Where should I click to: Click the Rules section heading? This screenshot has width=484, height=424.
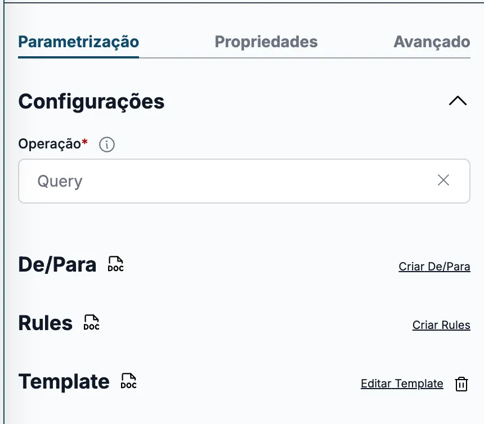(x=46, y=323)
